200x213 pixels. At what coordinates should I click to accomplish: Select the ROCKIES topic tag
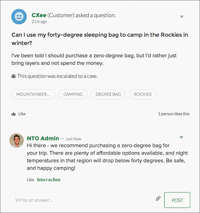(x=143, y=94)
